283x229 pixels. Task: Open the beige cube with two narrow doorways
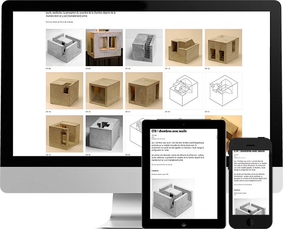[223, 47]
